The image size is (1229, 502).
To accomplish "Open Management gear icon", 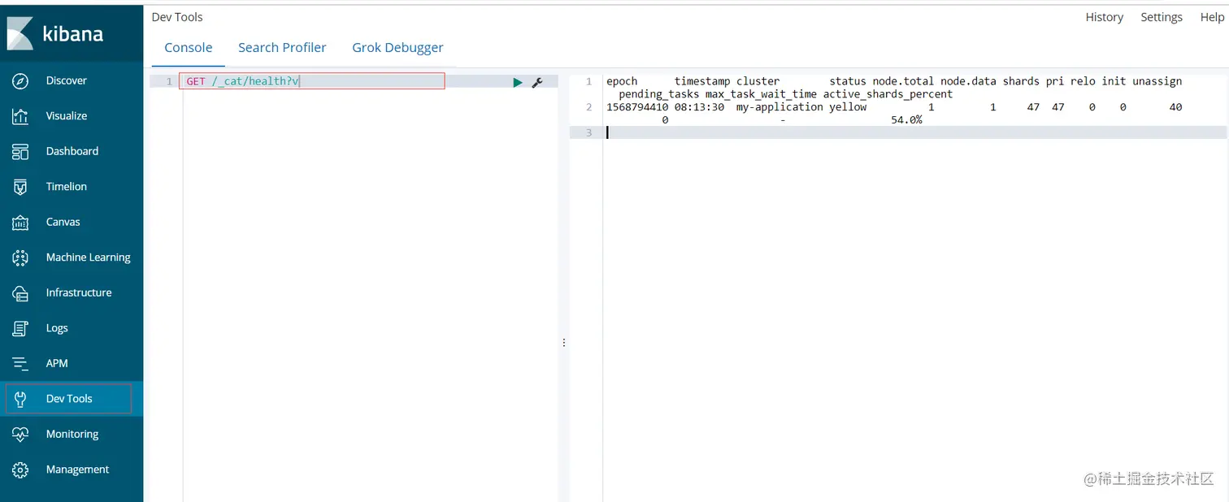I will (20, 470).
